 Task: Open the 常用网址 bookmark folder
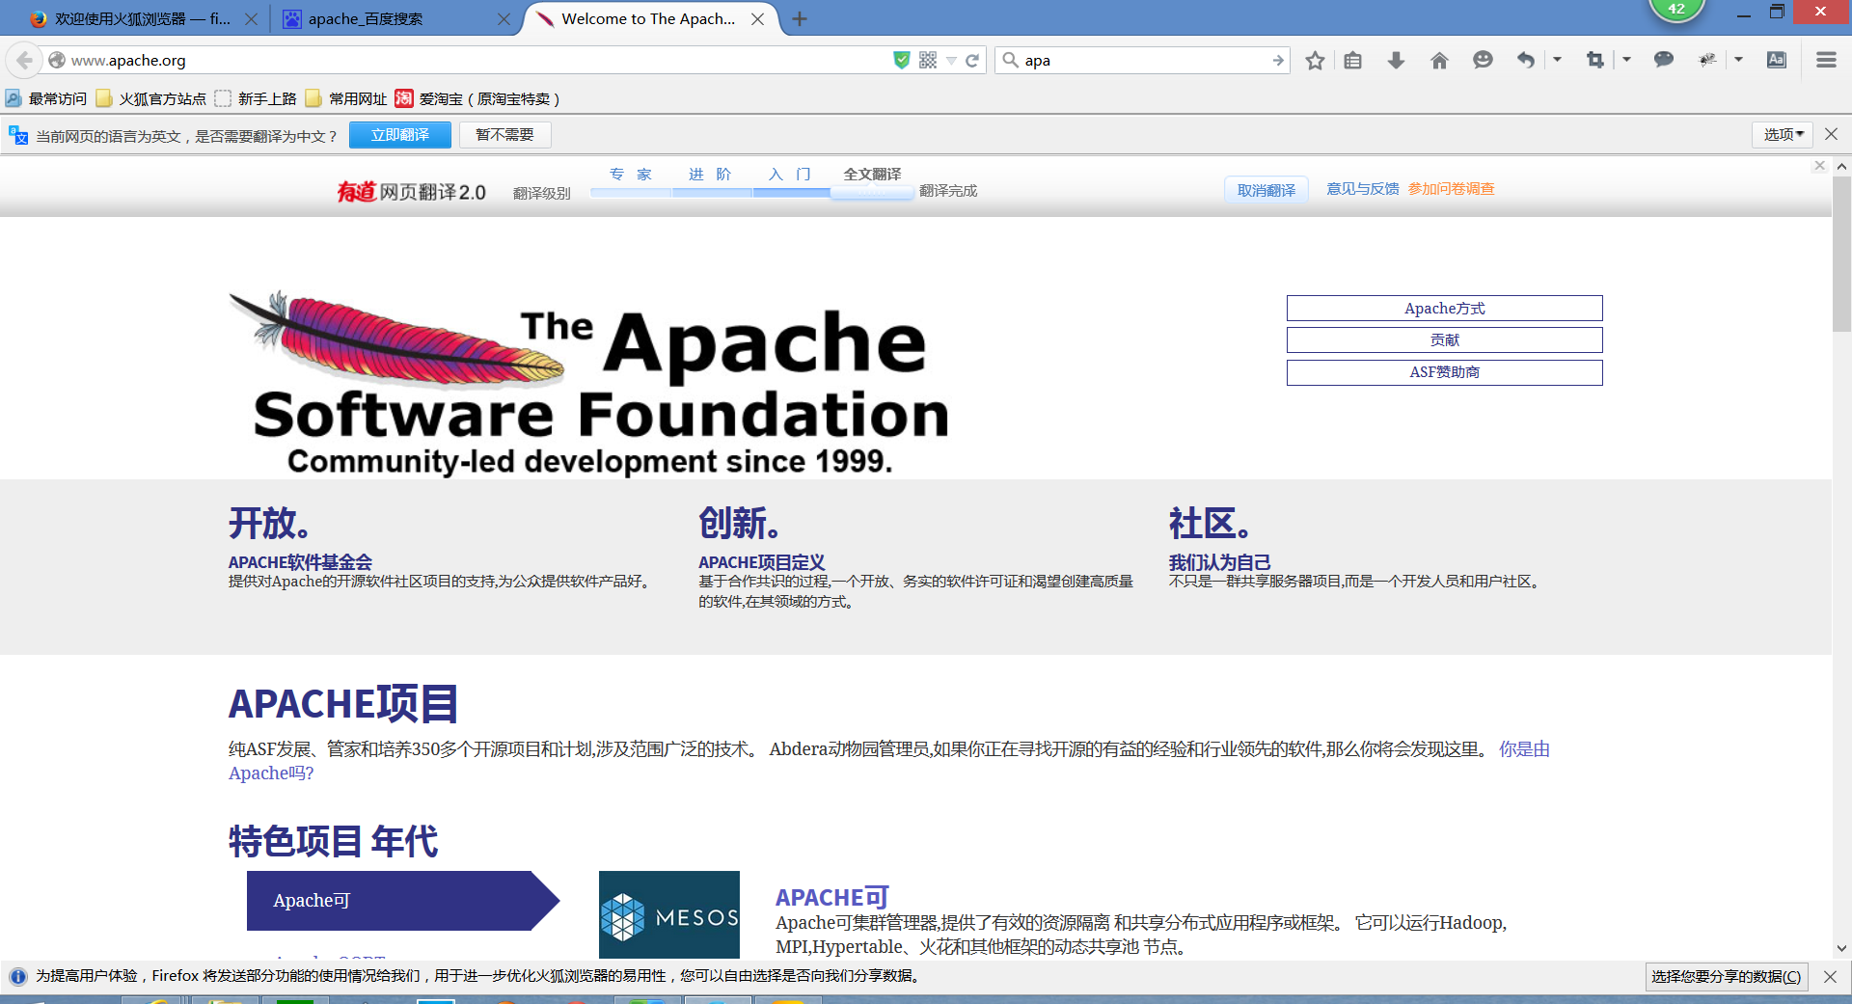click(x=346, y=98)
